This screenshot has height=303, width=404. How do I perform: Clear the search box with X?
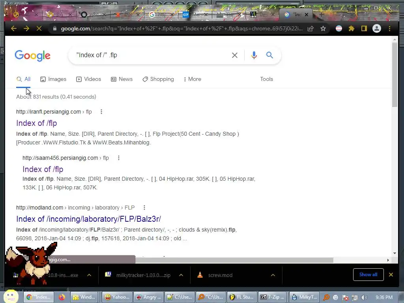234,55
